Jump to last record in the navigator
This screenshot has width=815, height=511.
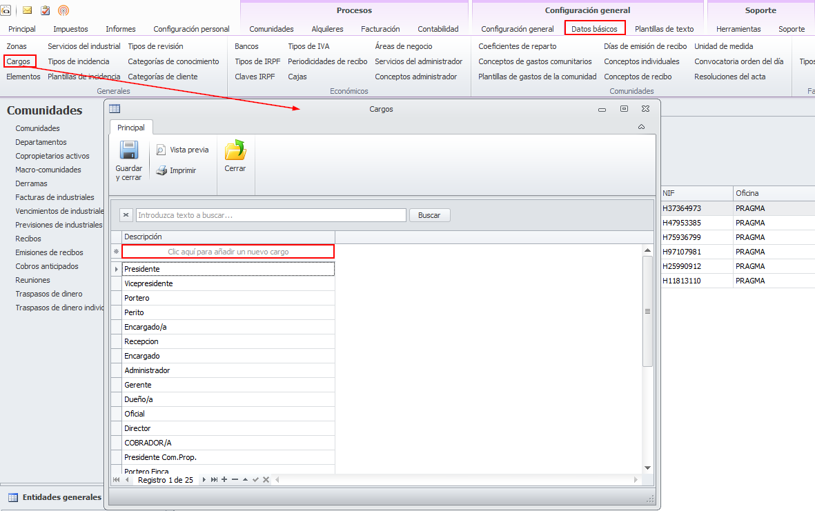click(214, 480)
